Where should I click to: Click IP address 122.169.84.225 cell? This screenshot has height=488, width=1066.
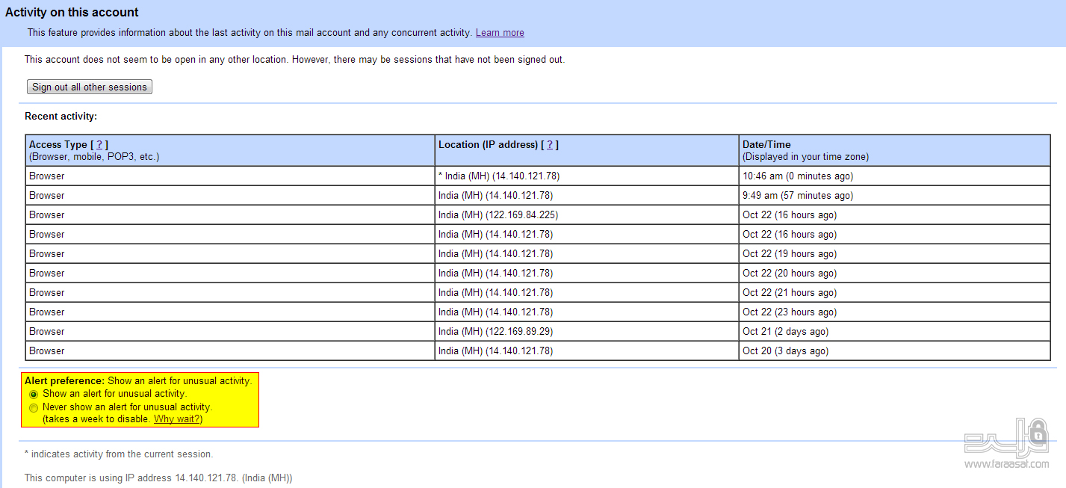[x=586, y=215]
